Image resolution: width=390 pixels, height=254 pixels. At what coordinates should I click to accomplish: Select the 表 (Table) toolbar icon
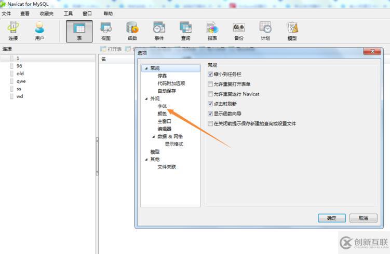(x=79, y=31)
